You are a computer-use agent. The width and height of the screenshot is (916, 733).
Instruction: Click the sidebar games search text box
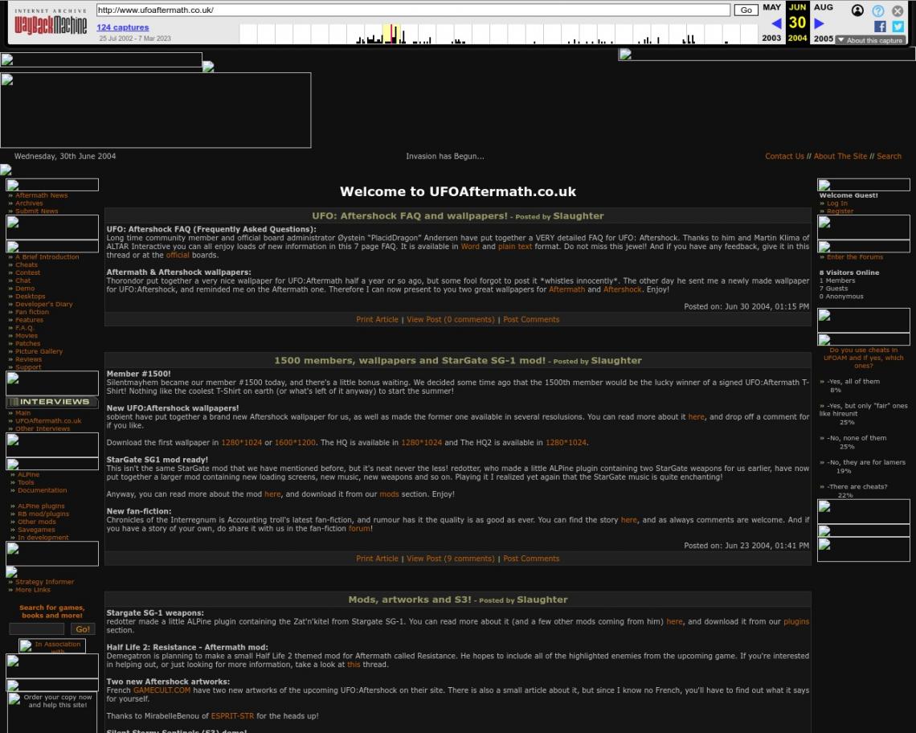[36, 629]
